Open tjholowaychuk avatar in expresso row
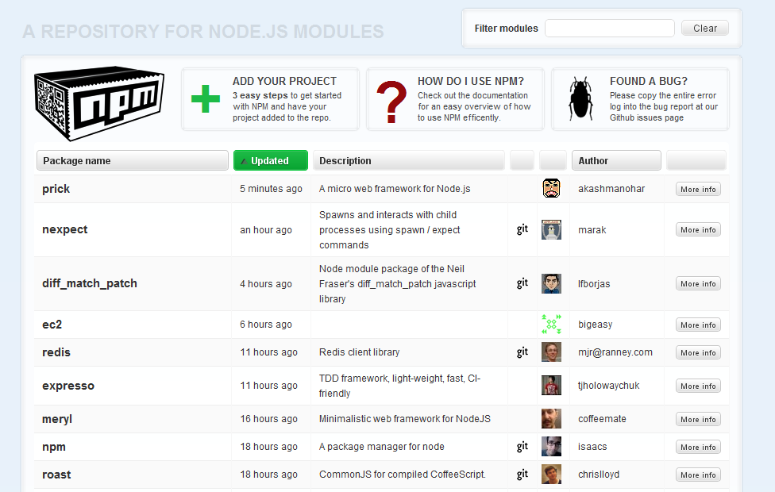Screen dimensions: 775x492 pos(551,386)
